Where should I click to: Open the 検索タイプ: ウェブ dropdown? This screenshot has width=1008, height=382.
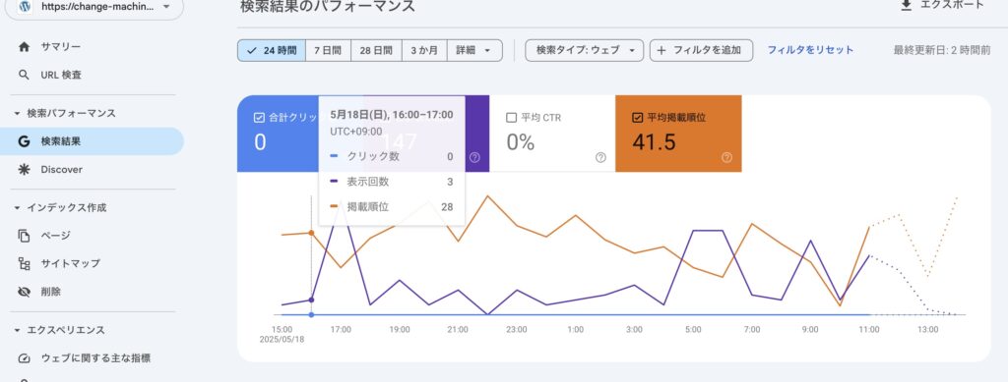[x=585, y=50]
